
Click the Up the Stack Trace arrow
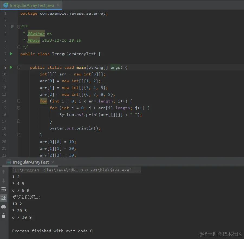pos(4,172)
